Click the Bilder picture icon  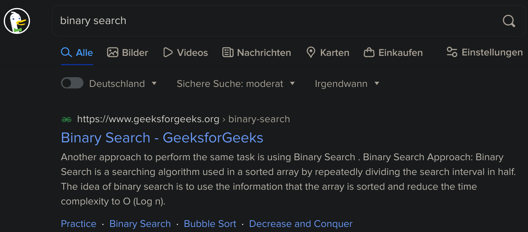pyautogui.click(x=113, y=52)
